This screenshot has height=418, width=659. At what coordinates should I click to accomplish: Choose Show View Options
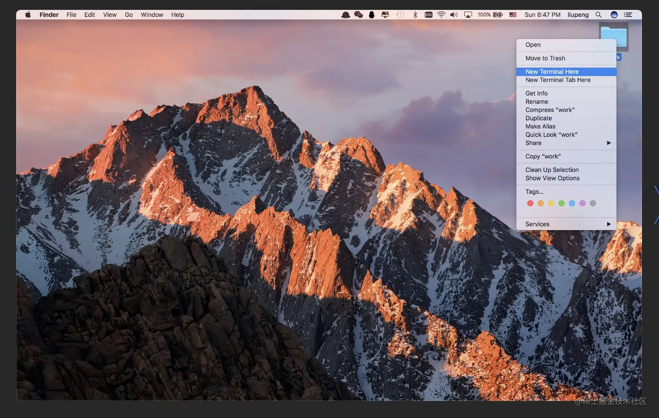pos(566,178)
